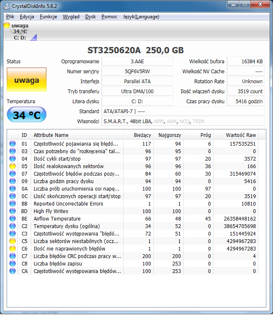This screenshot has height=315, width=273.
Task: Open the Edycja menu
Action: click(27, 17)
